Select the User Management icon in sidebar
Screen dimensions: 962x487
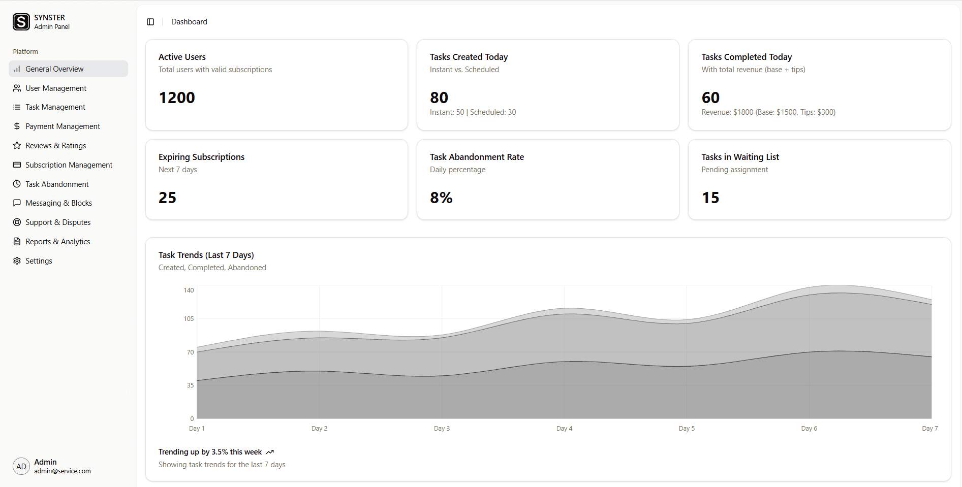(x=17, y=88)
